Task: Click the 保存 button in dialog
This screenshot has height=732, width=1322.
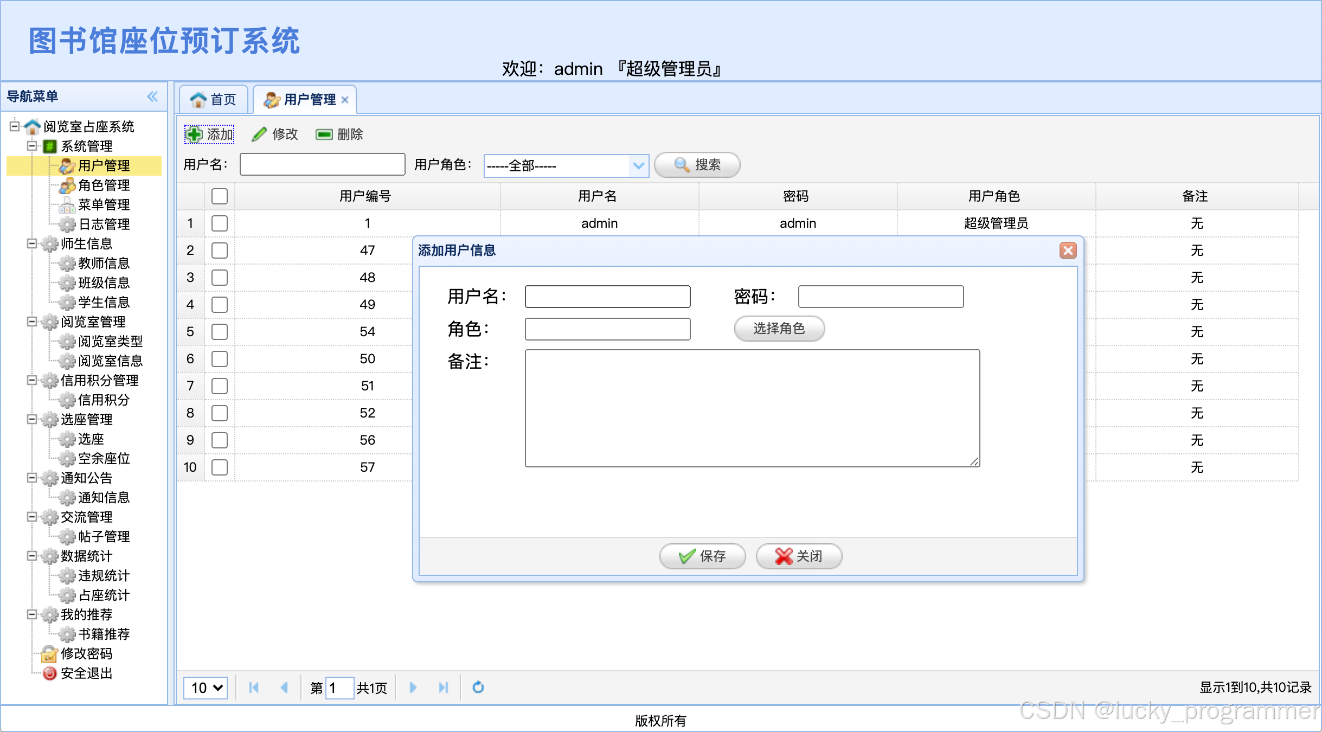Action: point(702,556)
